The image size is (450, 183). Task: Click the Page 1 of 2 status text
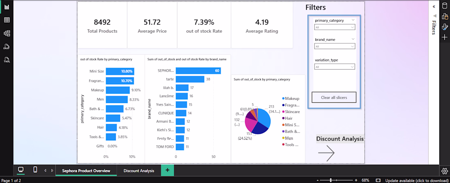(11, 181)
